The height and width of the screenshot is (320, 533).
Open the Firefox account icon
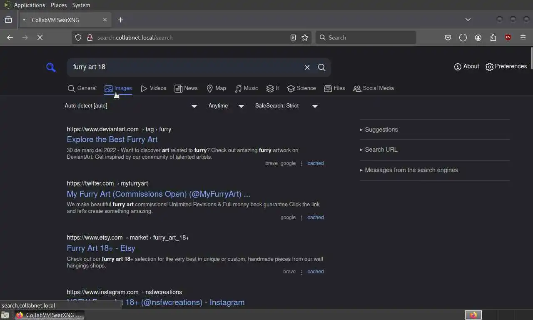pos(478,37)
